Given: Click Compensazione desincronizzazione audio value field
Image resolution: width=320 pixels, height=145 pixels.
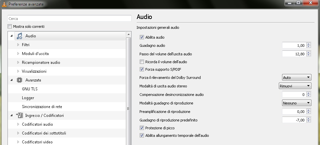Looking at the screenshot, I should click(x=294, y=95).
